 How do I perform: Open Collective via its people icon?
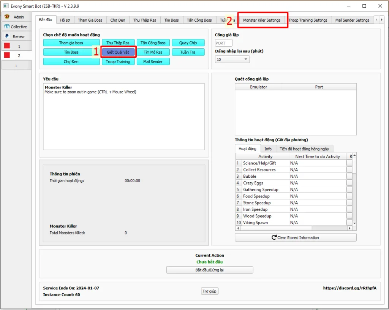pos(7,27)
